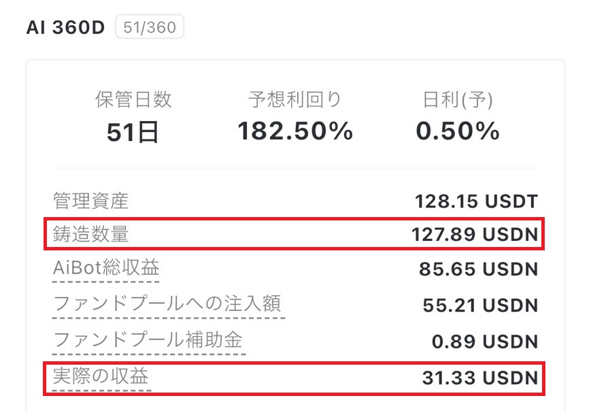Click the AI 360D title
Viewport: 591px width, 413px height.
click(x=66, y=28)
